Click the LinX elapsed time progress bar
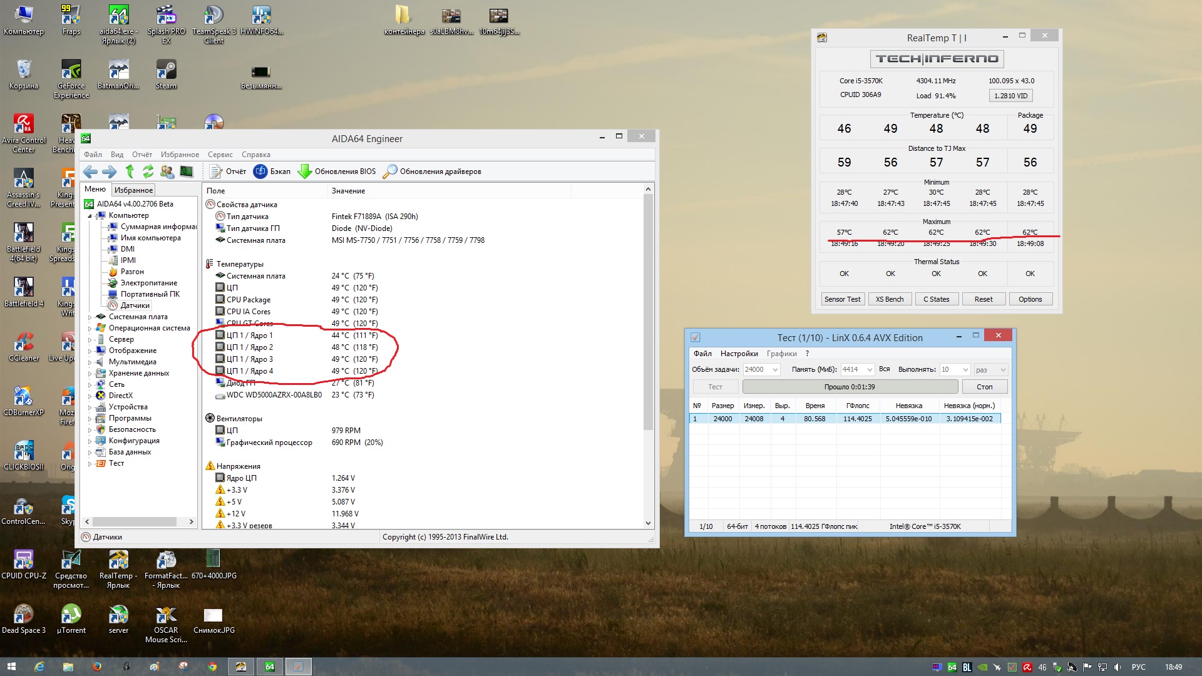 point(850,387)
